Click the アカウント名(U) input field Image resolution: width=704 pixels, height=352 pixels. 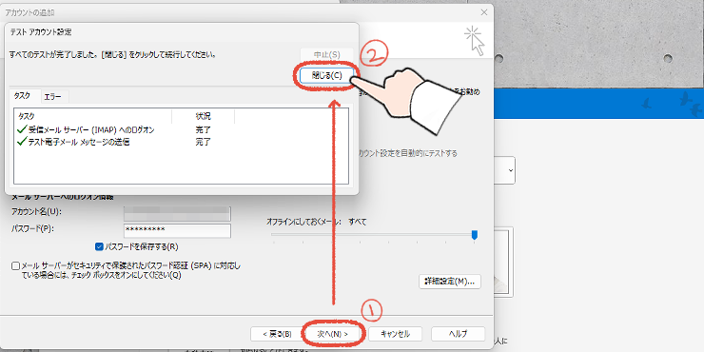pyautogui.click(x=177, y=214)
